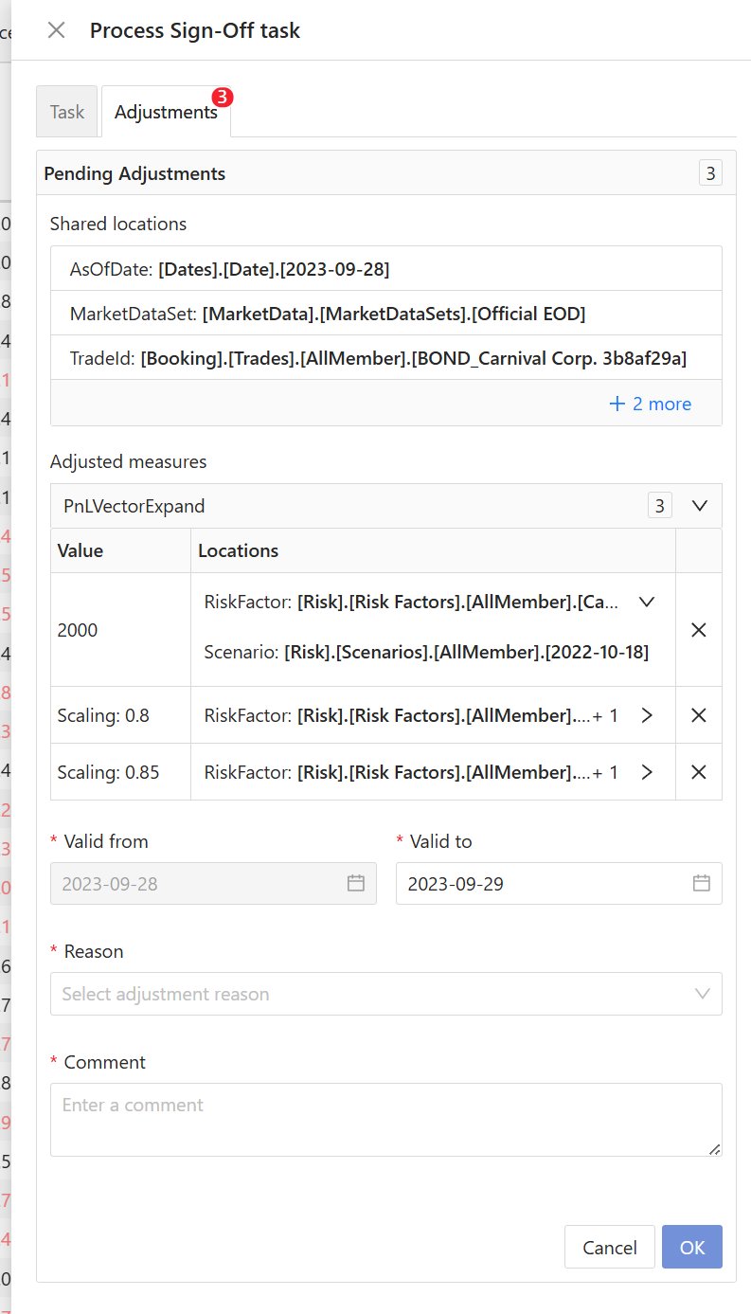The height and width of the screenshot is (1314, 751).
Task: Expand locations for Scaling 0.85 row
Action: [x=647, y=772]
